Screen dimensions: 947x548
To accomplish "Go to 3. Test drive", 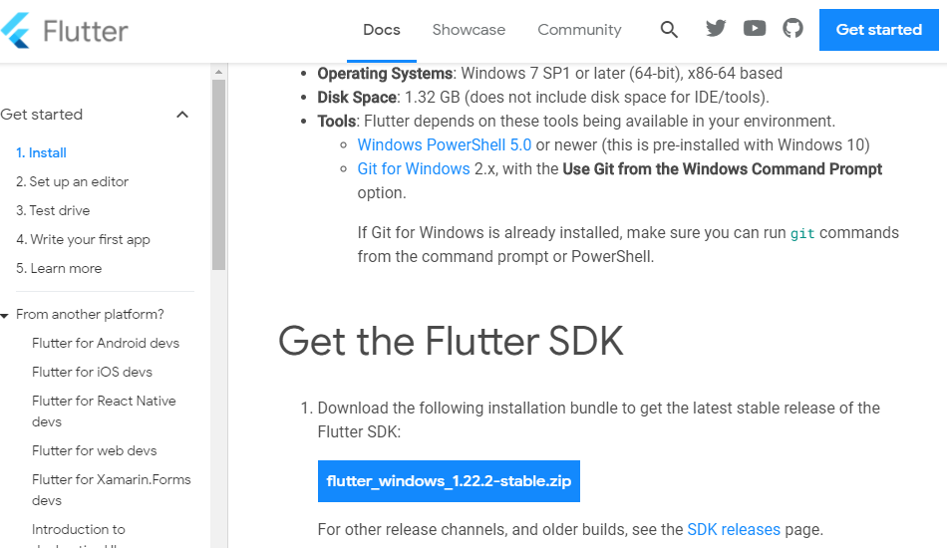I will (x=53, y=210).
